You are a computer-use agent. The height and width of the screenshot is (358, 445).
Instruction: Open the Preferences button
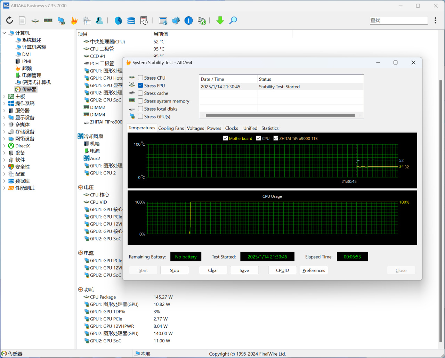(x=314, y=270)
